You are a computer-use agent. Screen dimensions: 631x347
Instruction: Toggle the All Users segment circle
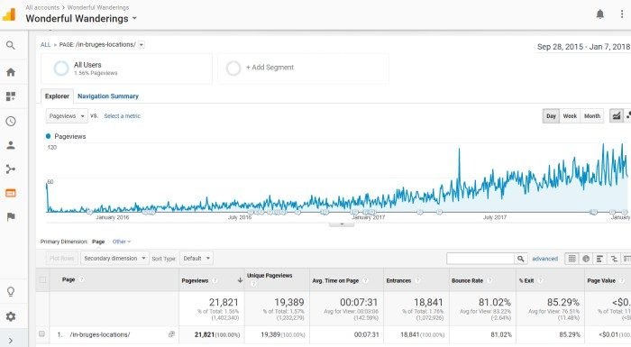click(x=61, y=68)
